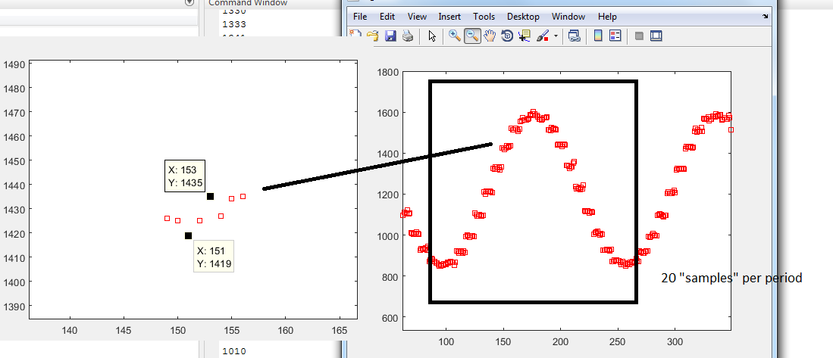Enable the Rotate 3D tool
The height and width of the screenshot is (358, 833).
point(507,36)
